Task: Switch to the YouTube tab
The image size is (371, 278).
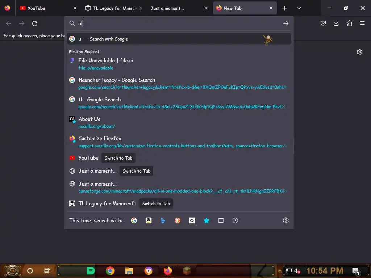Action: (49, 8)
